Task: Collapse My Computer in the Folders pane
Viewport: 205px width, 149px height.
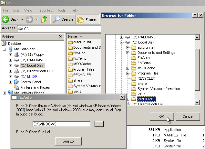Action: [5, 49]
